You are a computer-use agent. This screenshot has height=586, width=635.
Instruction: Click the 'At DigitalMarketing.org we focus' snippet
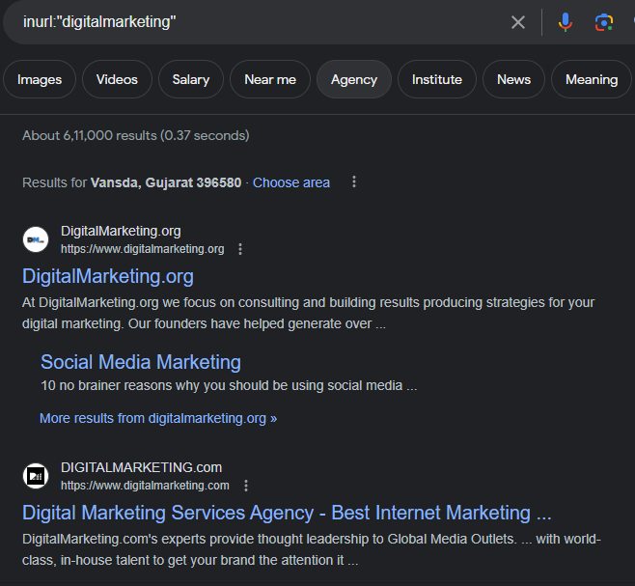point(308,313)
